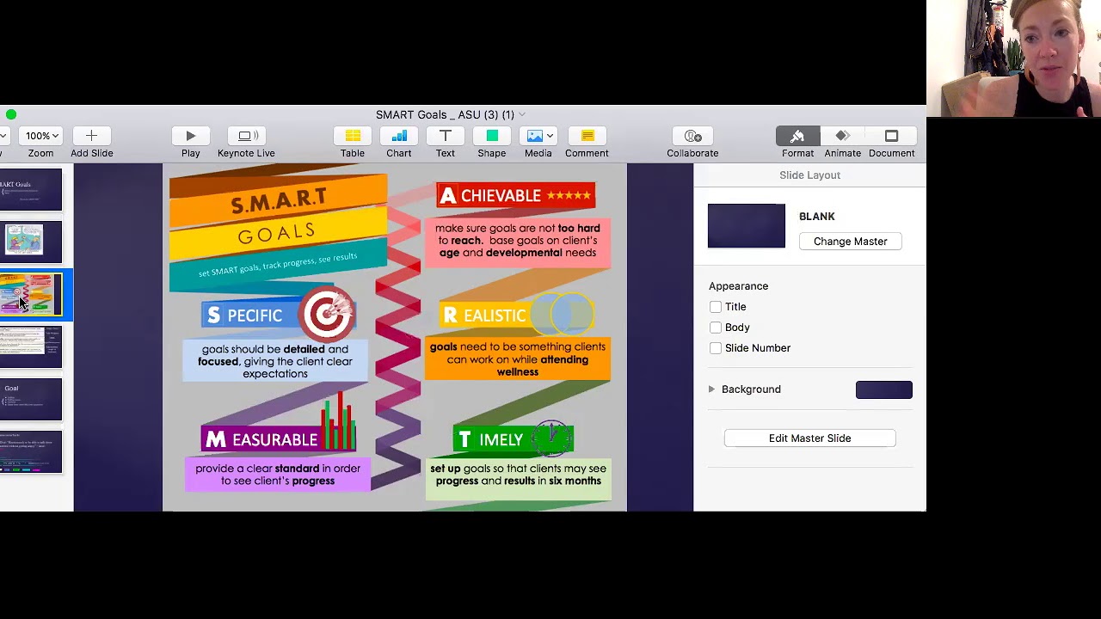Open the 100% zoom dropdown
The image size is (1101, 619).
tap(41, 136)
